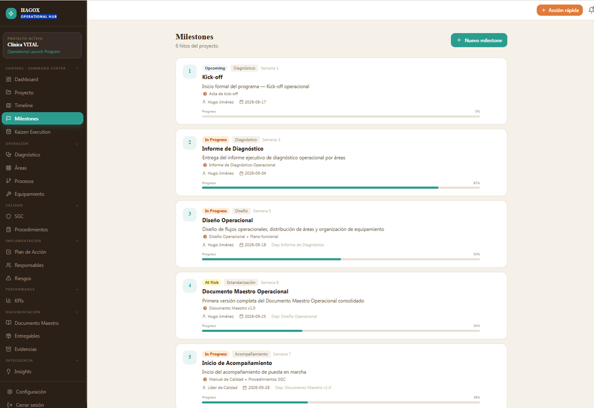Click the Insights lightbulb icon
Image resolution: width=594 pixels, height=408 pixels.
coord(9,371)
